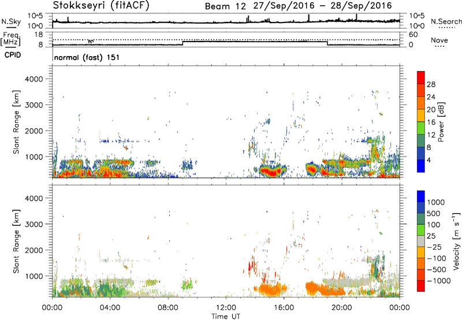Click the N.Search legend label
The width and height of the screenshot is (462, 320).
pyautogui.click(x=446, y=21)
